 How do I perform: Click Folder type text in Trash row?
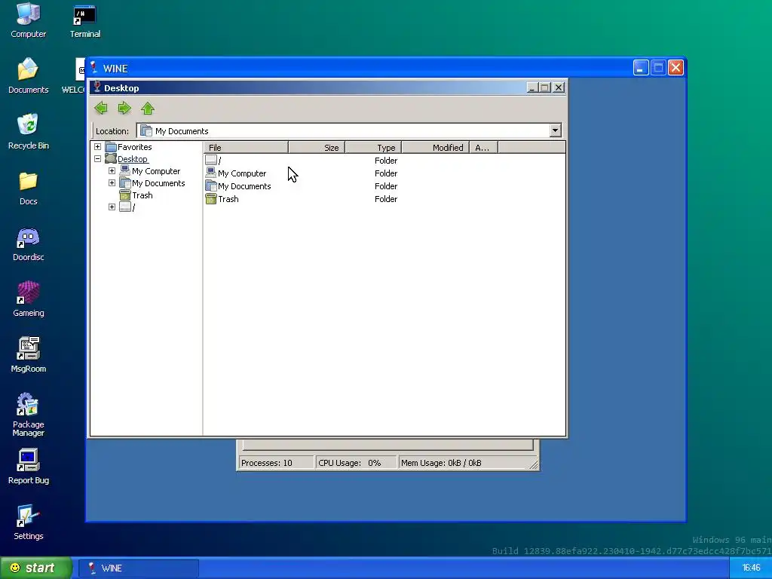(385, 199)
